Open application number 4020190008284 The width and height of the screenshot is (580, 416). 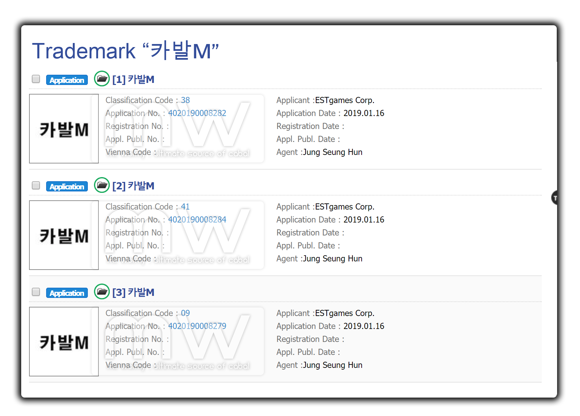point(197,219)
